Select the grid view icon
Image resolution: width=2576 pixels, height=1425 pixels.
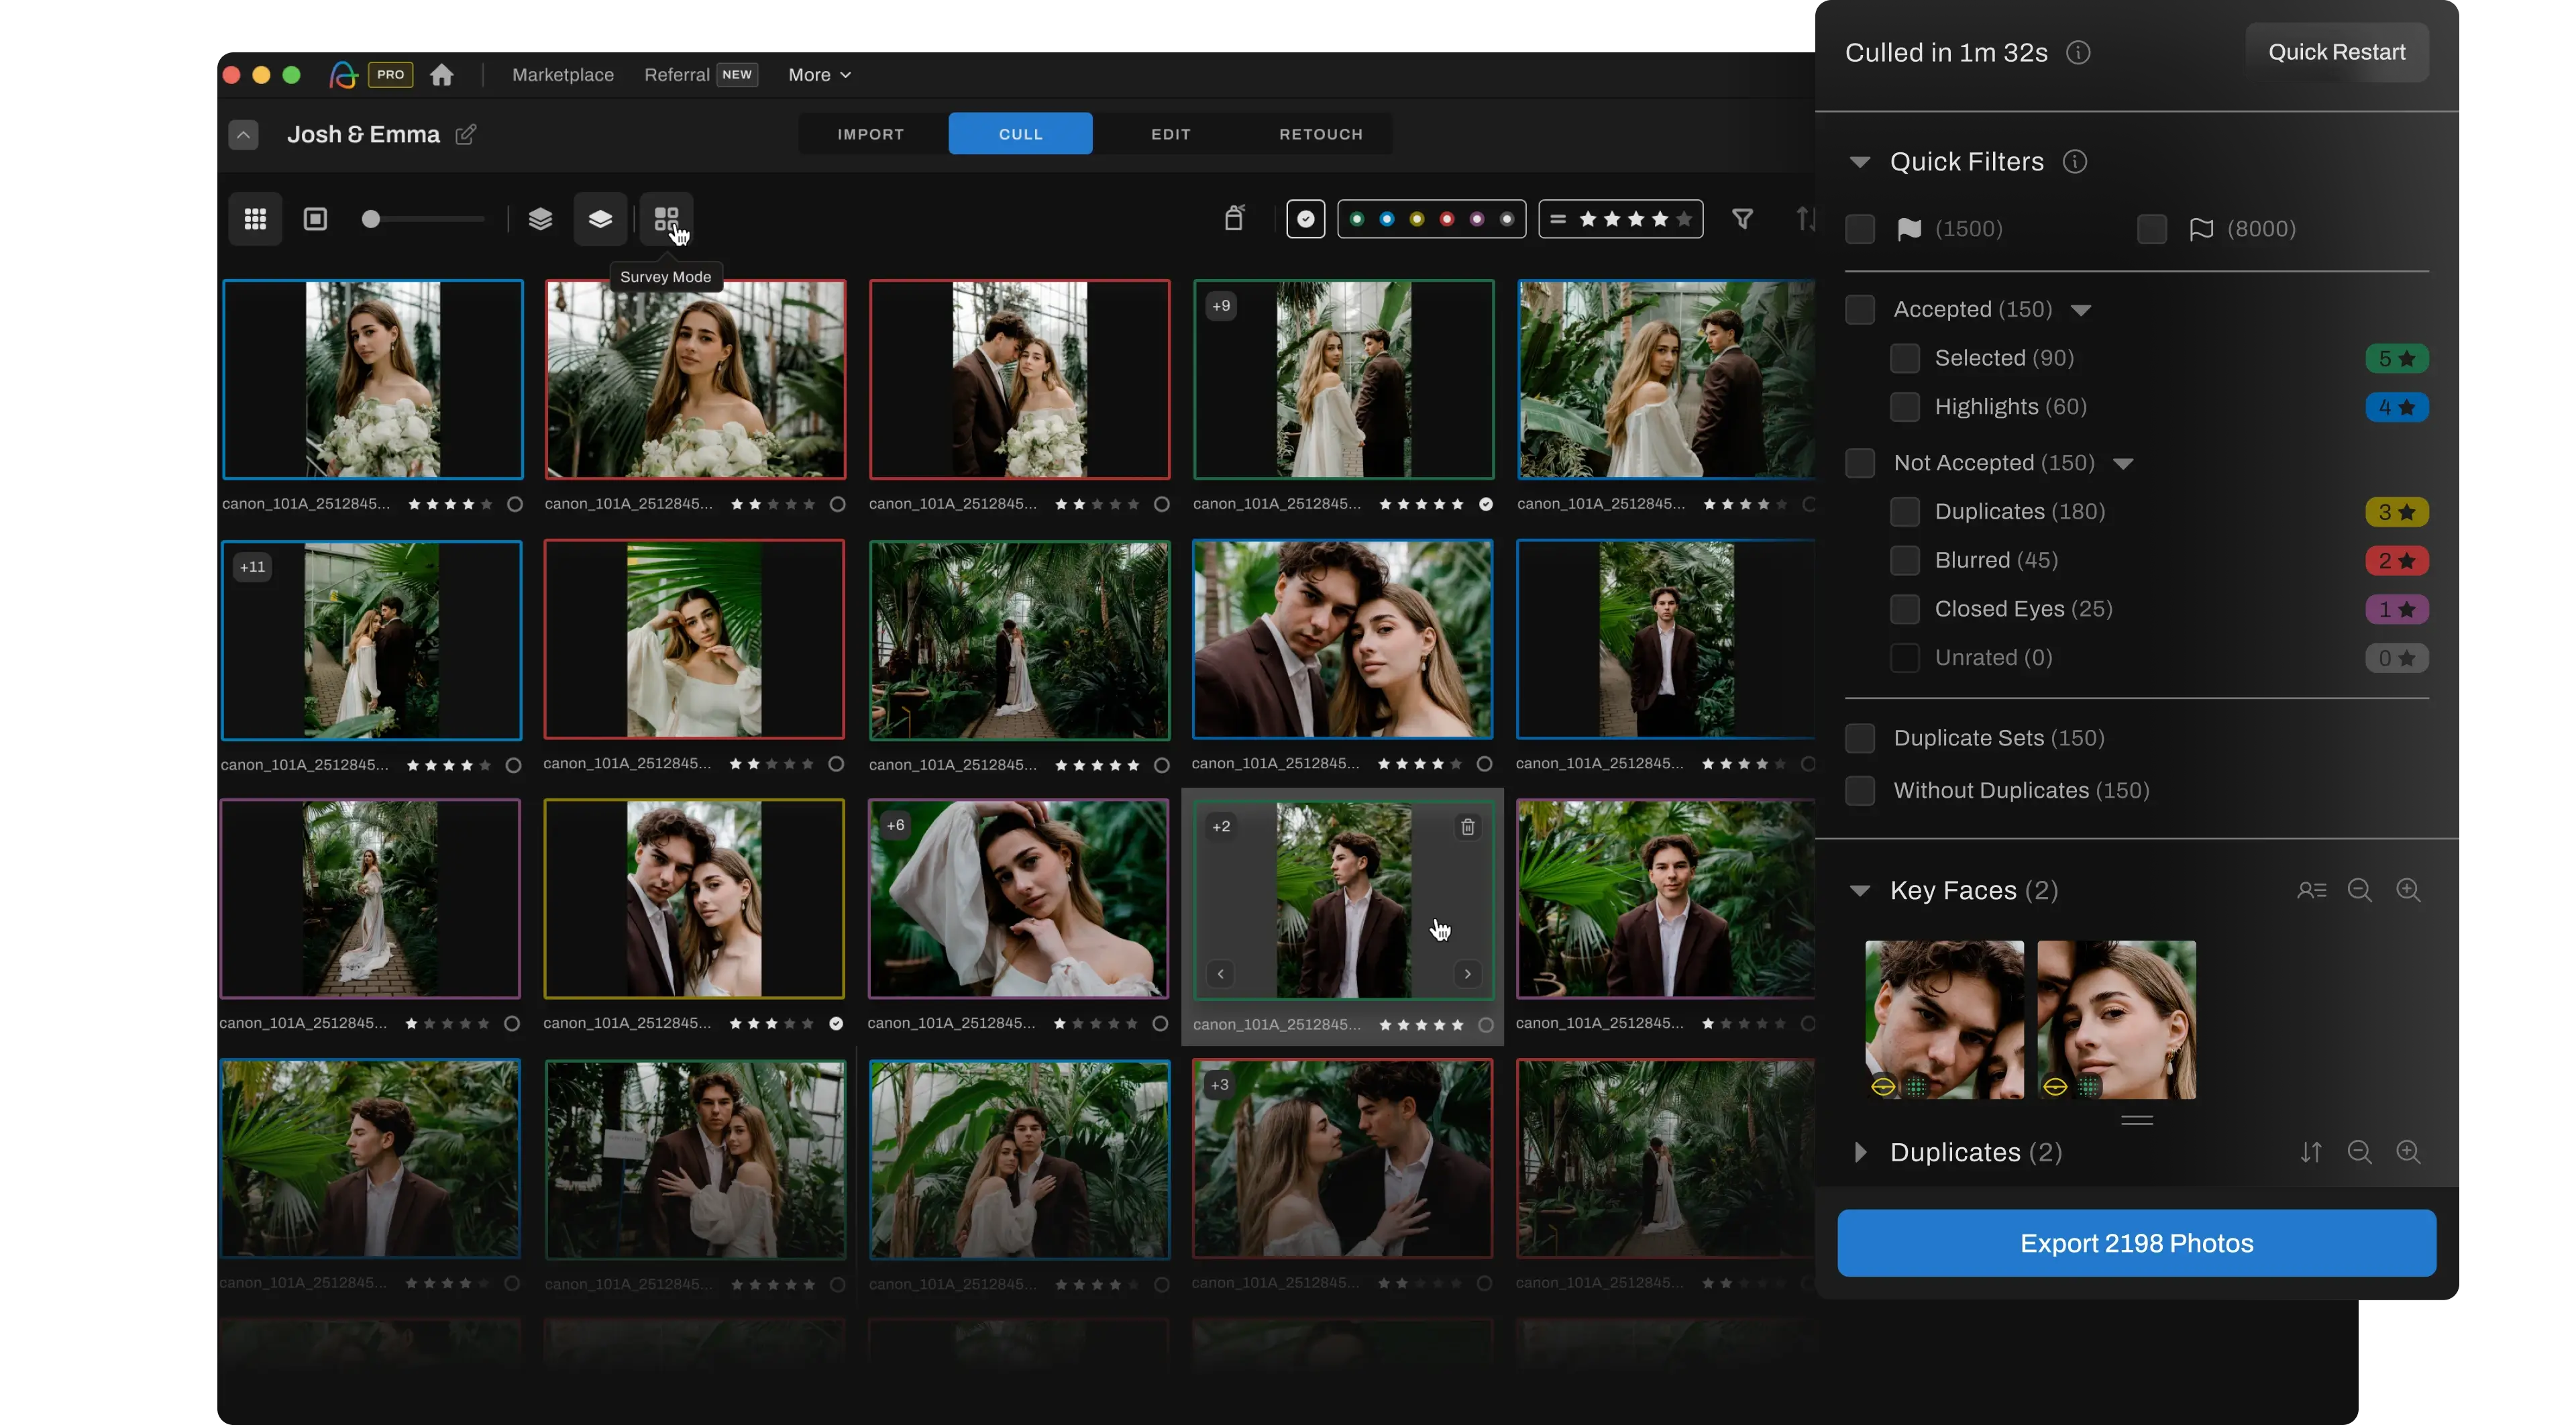(255, 218)
